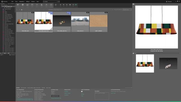181x102 pixels.
Task: Select the dark 3D model lamp thumbnail
Action: tap(62, 22)
